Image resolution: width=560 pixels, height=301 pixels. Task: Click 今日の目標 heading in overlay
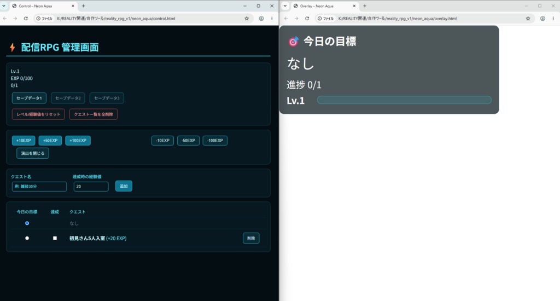coord(330,42)
